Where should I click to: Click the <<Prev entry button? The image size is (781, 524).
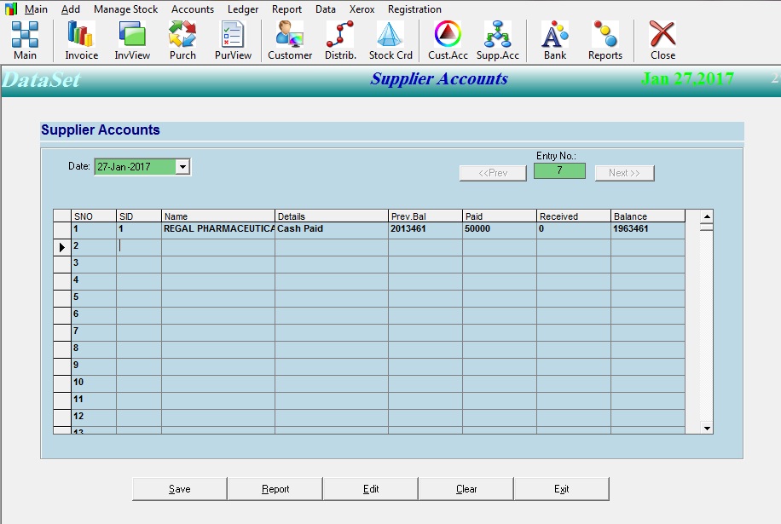493,173
